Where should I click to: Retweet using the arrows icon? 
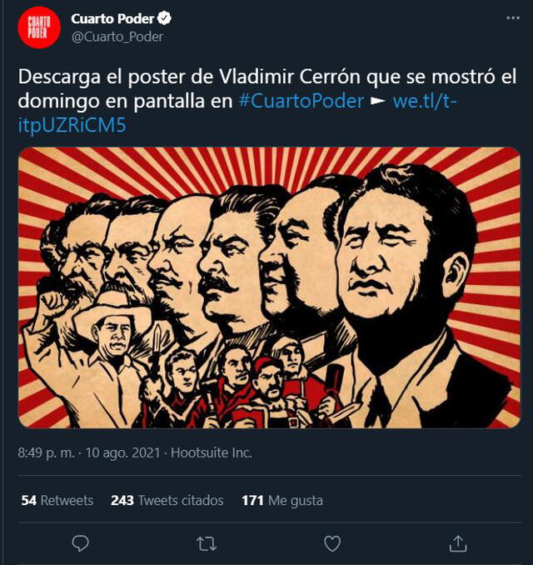pyautogui.click(x=207, y=543)
